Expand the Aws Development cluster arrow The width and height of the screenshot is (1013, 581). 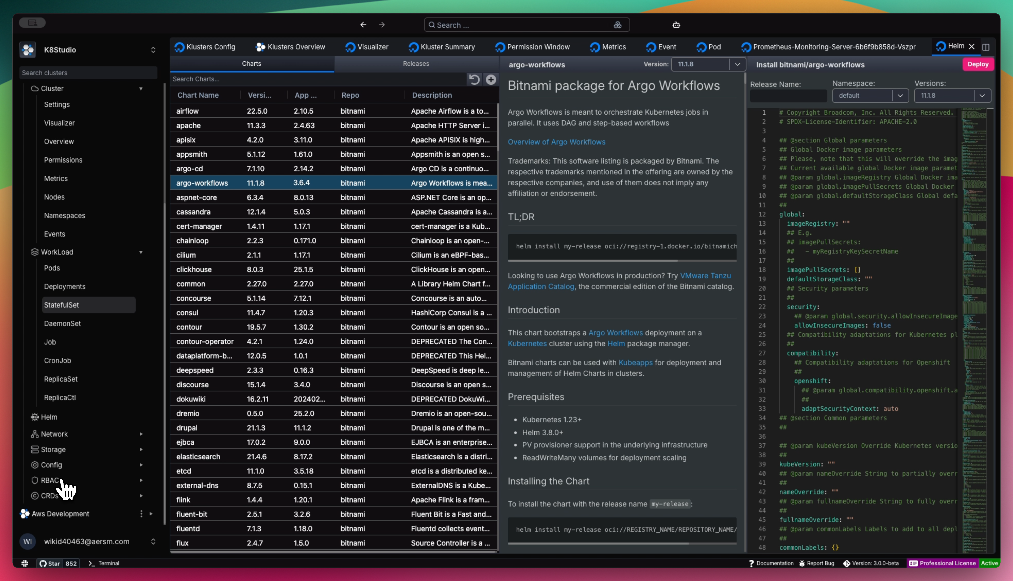tap(151, 514)
